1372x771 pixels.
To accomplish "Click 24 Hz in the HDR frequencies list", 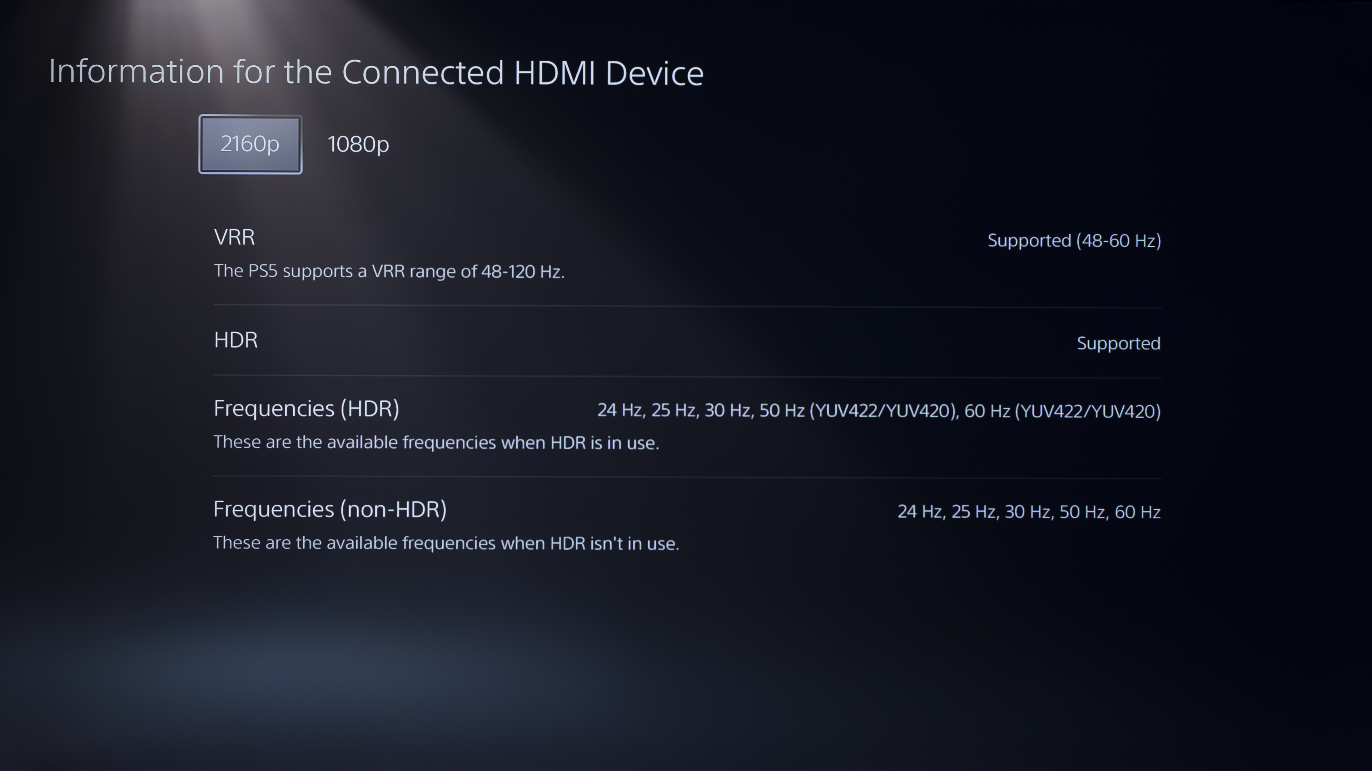I will [x=620, y=410].
